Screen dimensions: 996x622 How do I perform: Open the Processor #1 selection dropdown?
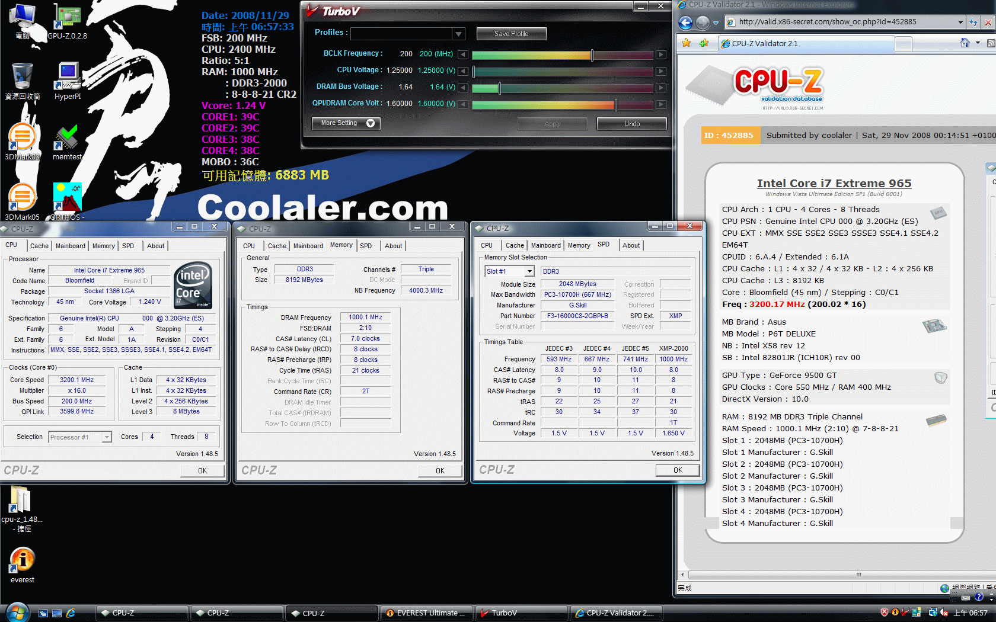coord(107,437)
